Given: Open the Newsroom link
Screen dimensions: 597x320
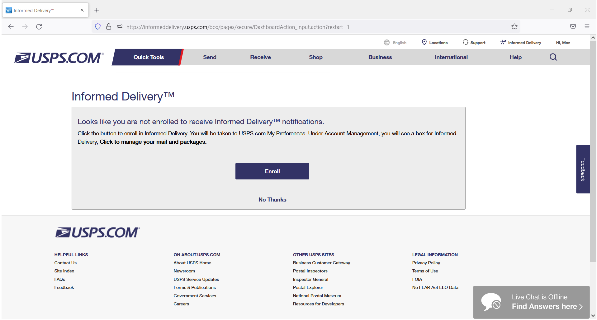Looking at the screenshot, I should tap(184, 271).
